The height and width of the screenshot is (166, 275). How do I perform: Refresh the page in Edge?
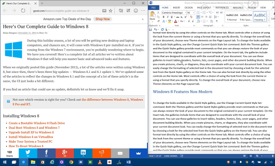pos(23,11)
